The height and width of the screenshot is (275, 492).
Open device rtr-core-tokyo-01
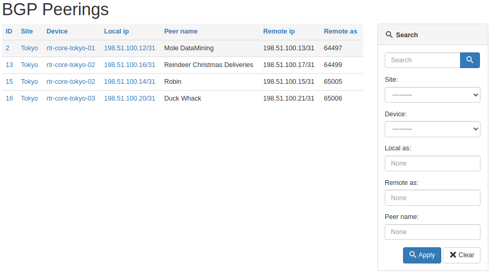(x=71, y=48)
